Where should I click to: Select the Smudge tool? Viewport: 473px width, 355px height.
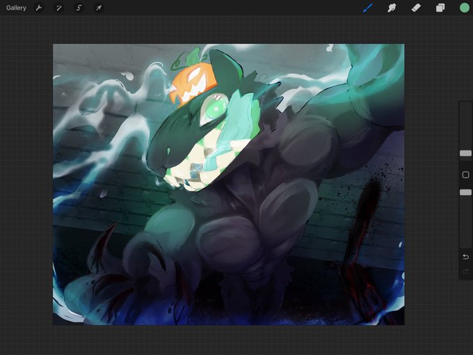point(392,8)
